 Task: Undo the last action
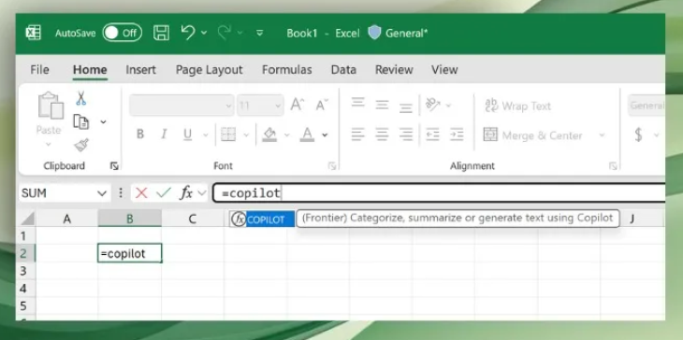[x=188, y=33]
